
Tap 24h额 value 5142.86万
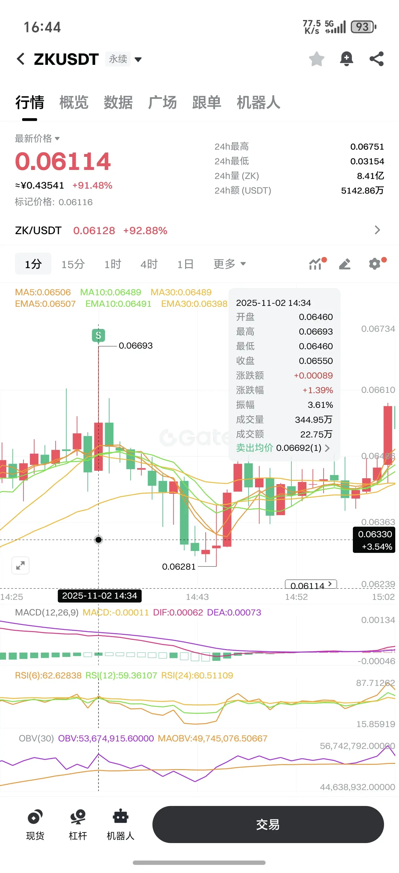pyautogui.click(x=363, y=191)
